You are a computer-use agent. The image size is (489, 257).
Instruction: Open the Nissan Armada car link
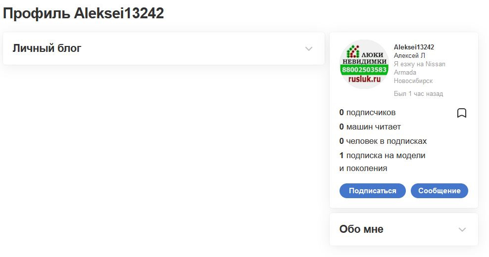[419, 68]
